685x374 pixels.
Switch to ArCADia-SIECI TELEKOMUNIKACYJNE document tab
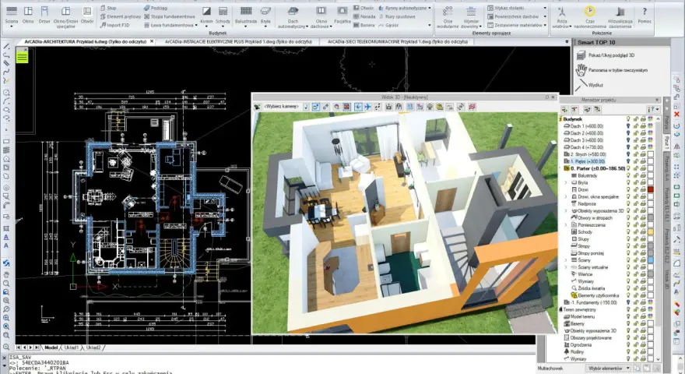coord(398,41)
